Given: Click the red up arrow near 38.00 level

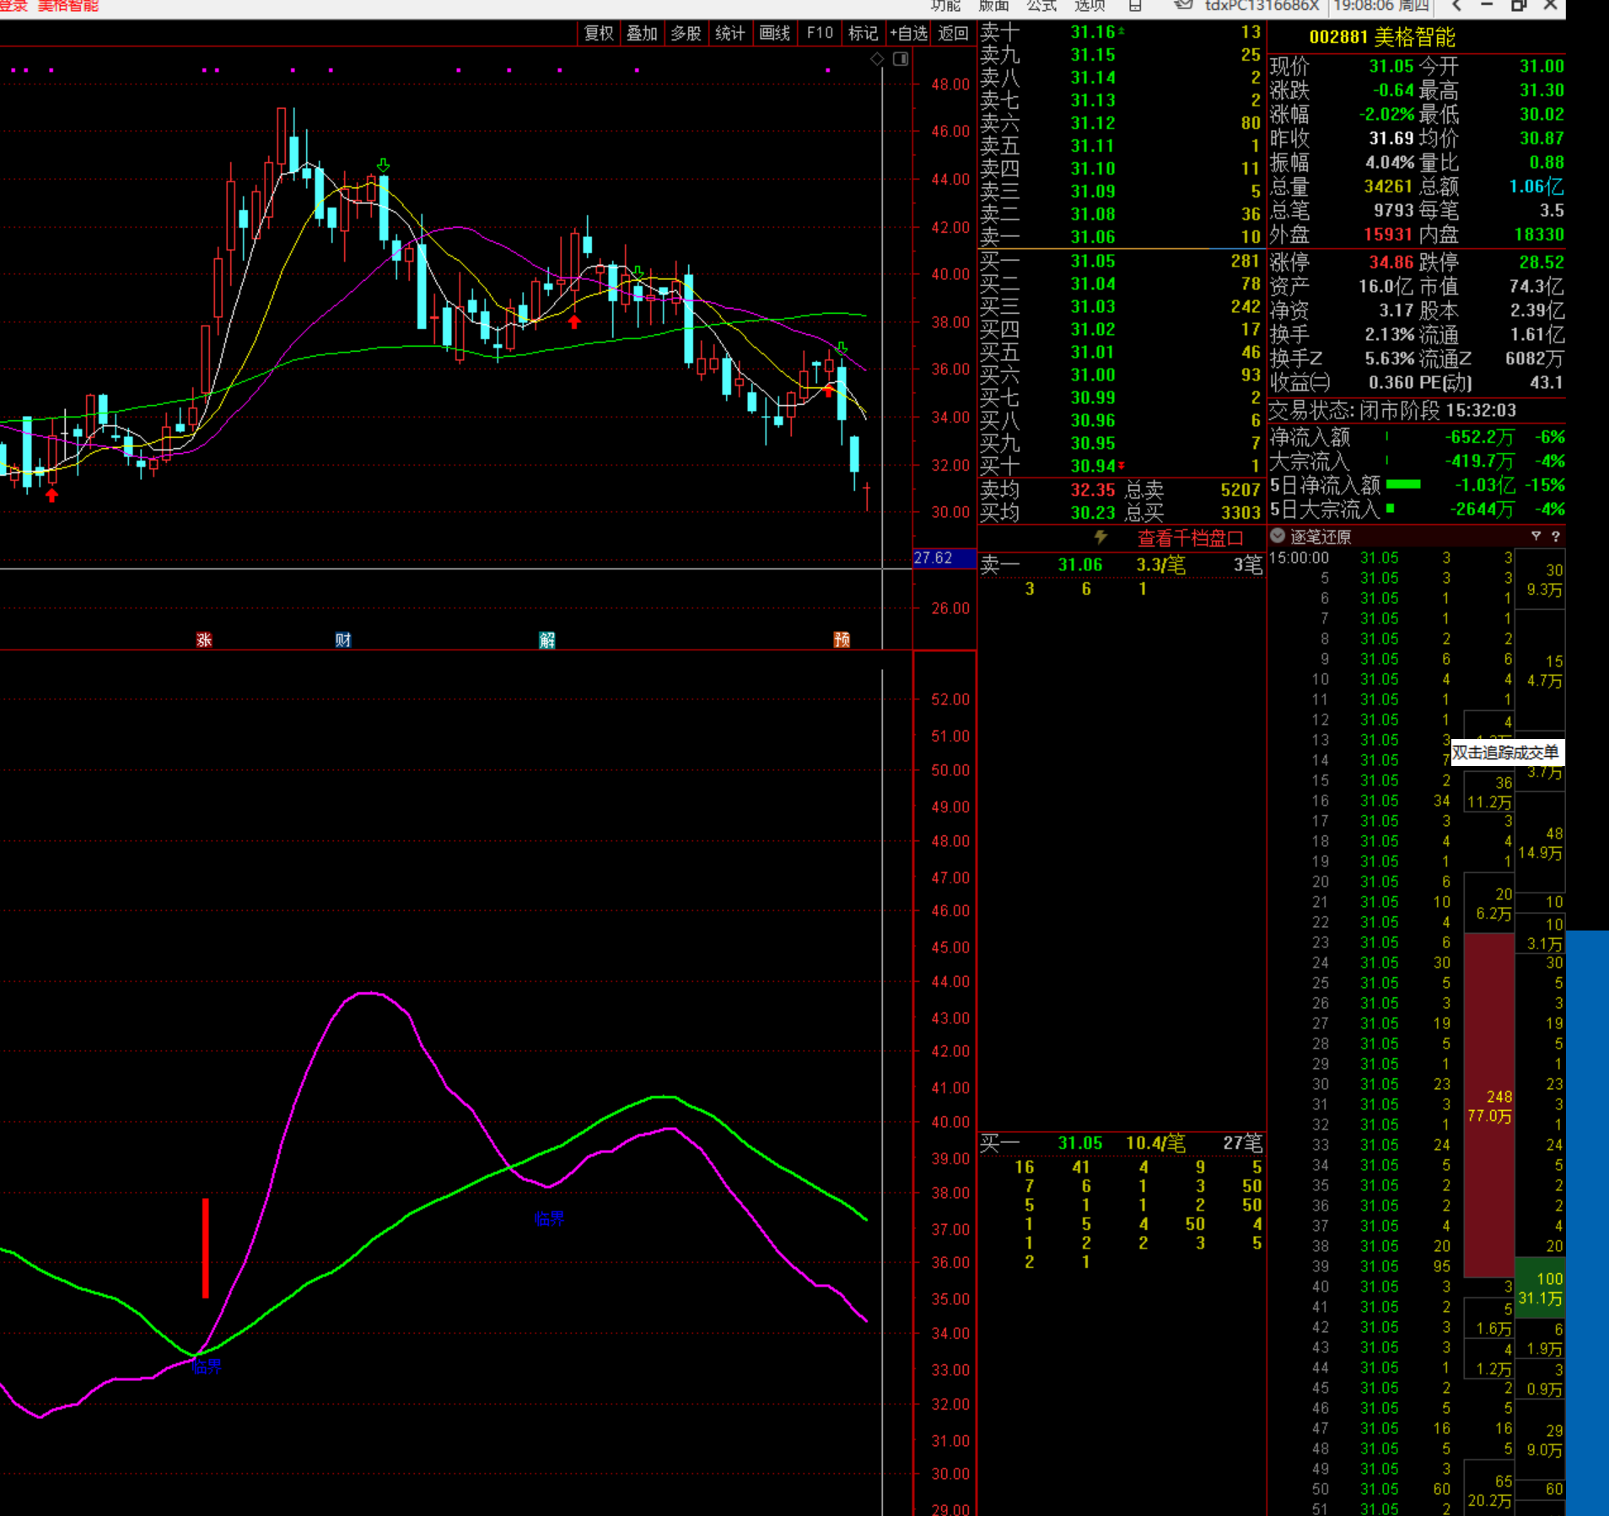Looking at the screenshot, I should (x=574, y=321).
